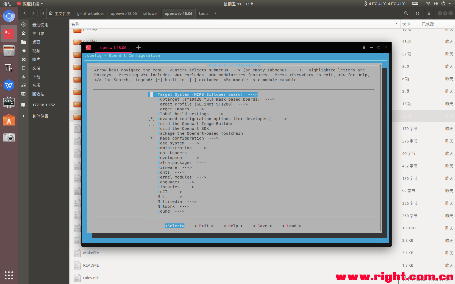455x284 pixels.
Task: Expand Subtarget sf19a28 submenu
Action: pyautogui.click(x=216, y=99)
